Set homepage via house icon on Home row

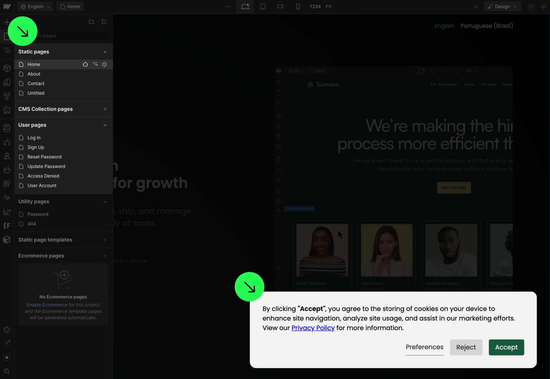85,64
